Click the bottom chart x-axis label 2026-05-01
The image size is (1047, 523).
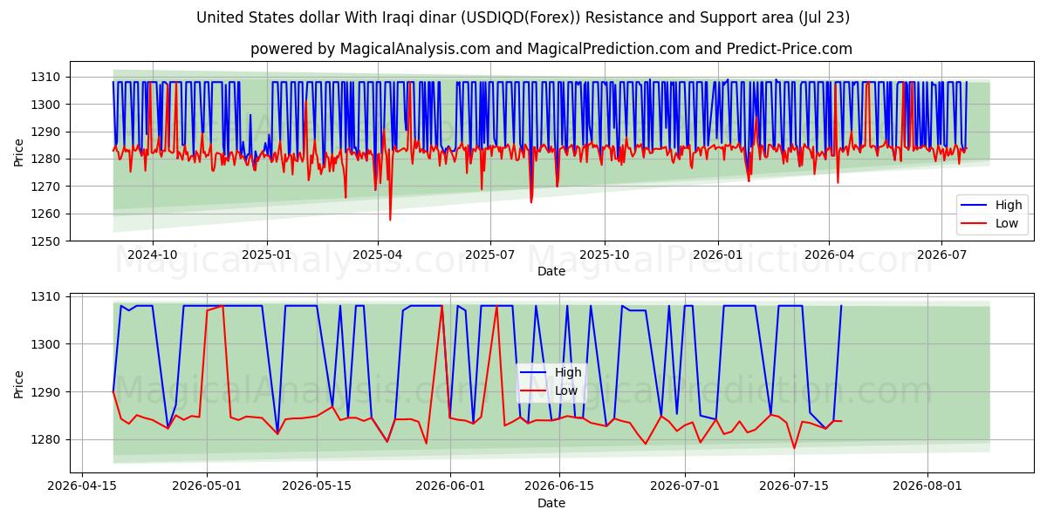207,486
